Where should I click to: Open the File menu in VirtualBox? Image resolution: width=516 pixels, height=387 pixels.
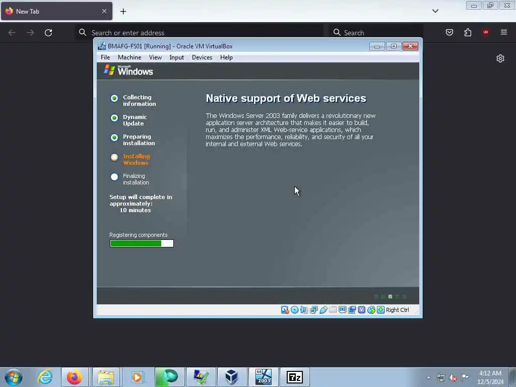click(105, 57)
